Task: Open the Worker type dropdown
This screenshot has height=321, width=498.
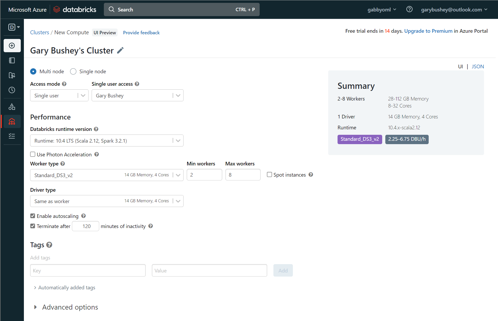Action: pyautogui.click(x=178, y=175)
